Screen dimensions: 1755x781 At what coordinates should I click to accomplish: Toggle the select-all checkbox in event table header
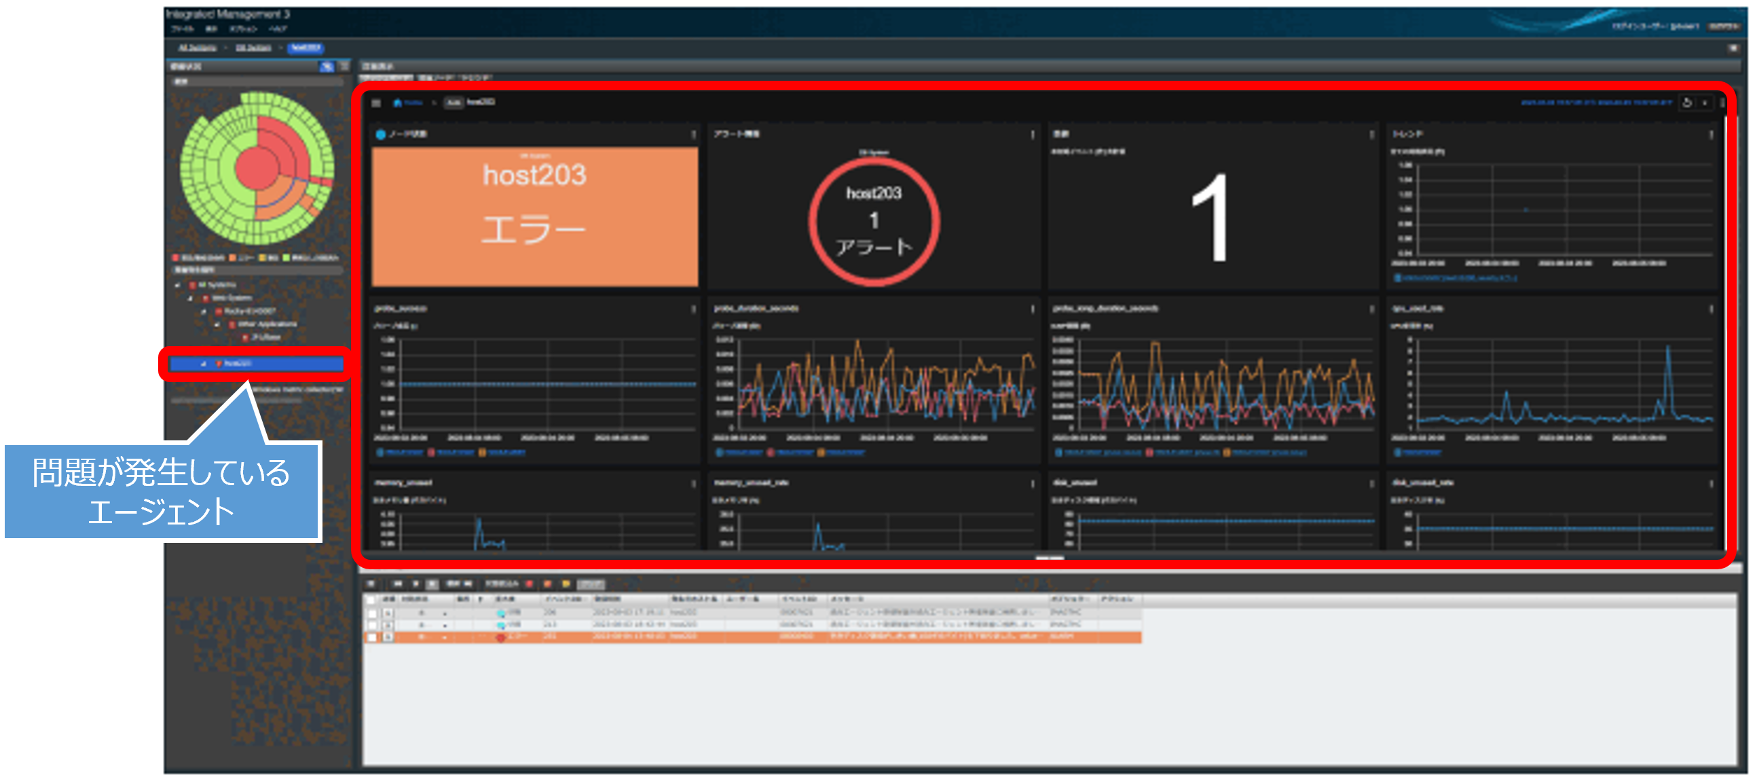(x=371, y=600)
